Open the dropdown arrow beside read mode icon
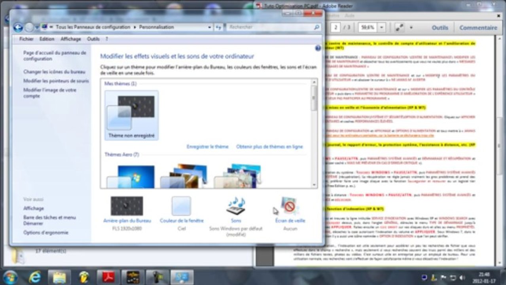The height and width of the screenshot is (285, 506). click(x=411, y=28)
